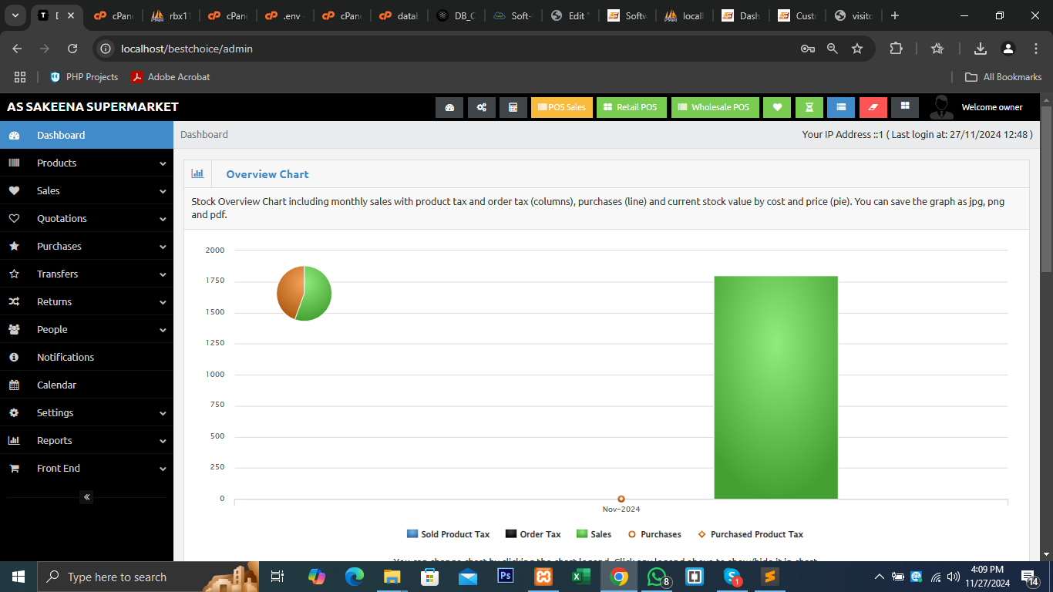Toggle Purchased Product Tax series in legend

pos(750,534)
